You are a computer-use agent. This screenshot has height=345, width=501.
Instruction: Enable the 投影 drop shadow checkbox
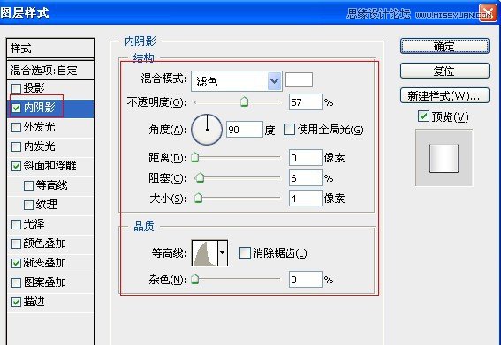[x=16, y=88]
